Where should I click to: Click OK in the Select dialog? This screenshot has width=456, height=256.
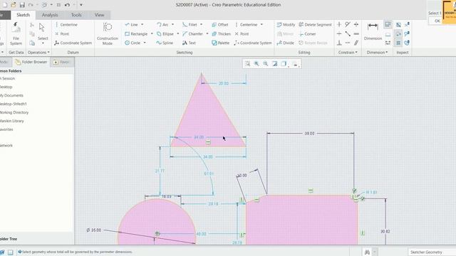click(437, 21)
